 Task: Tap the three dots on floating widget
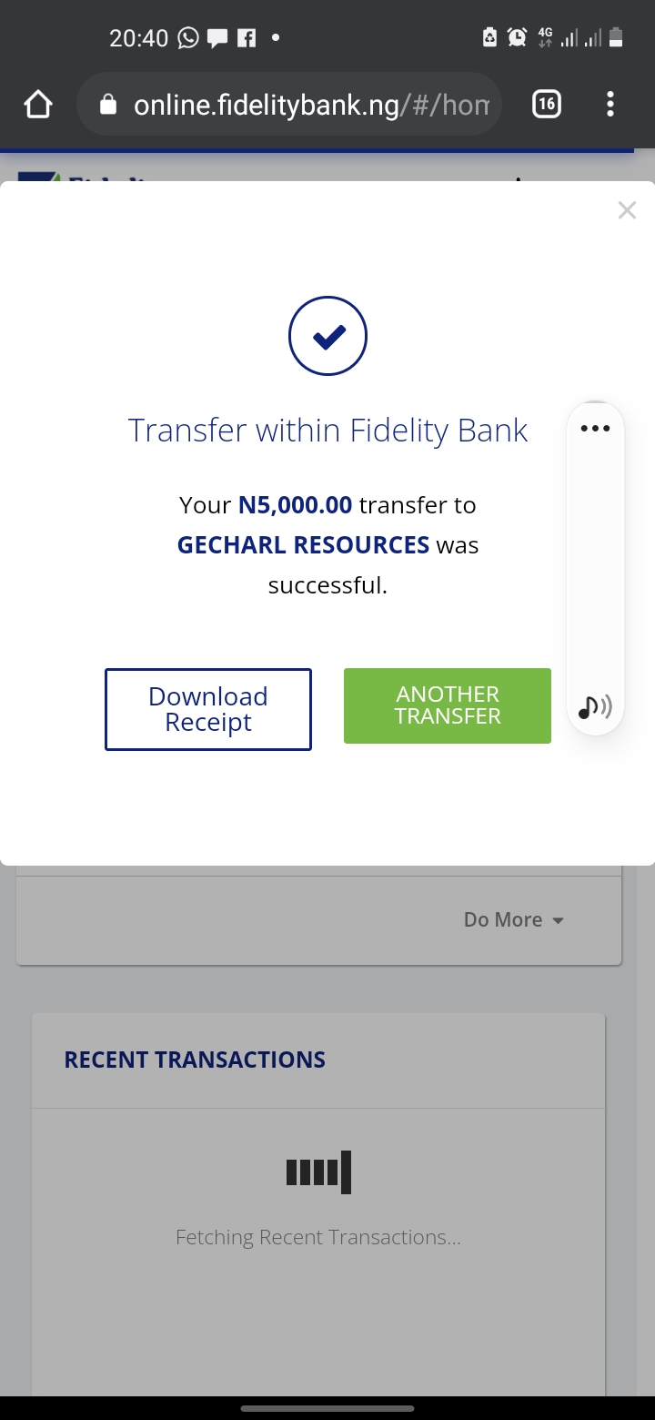pos(595,429)
